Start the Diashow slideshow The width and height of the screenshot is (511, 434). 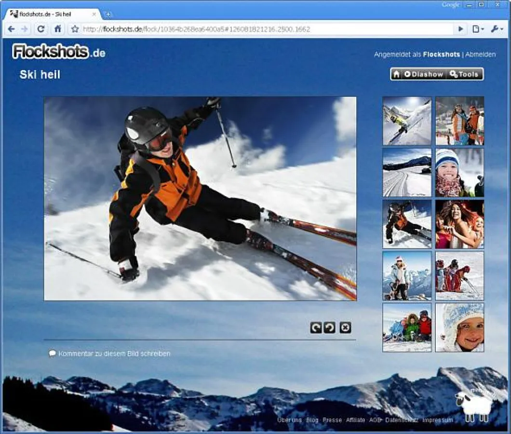click(423, 74)
